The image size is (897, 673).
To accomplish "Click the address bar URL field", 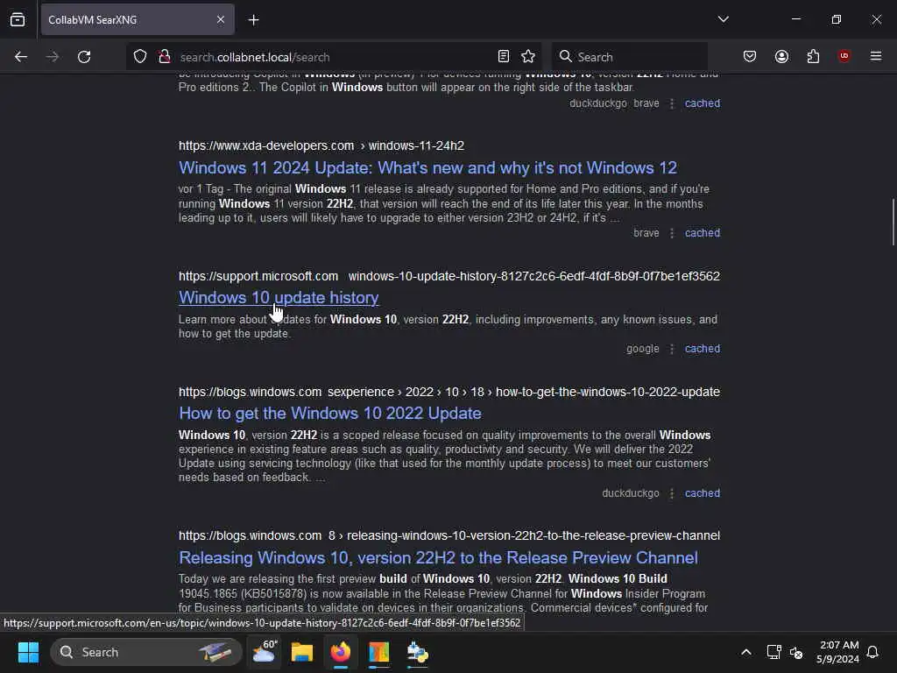I will click(332, 57).
